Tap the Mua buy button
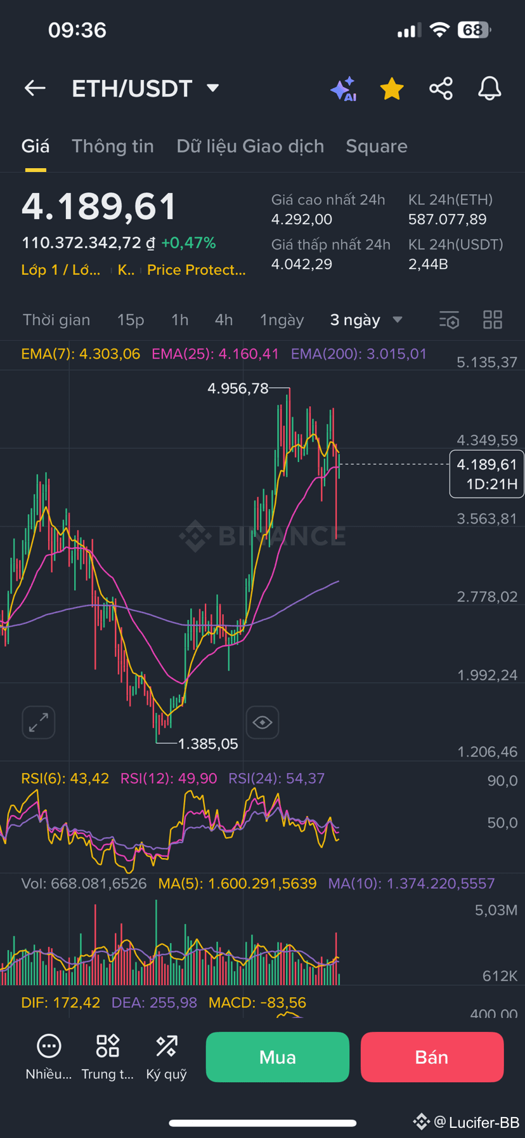The width and height of the screenshot is (525, 1138). click(x=278, y=1057)
